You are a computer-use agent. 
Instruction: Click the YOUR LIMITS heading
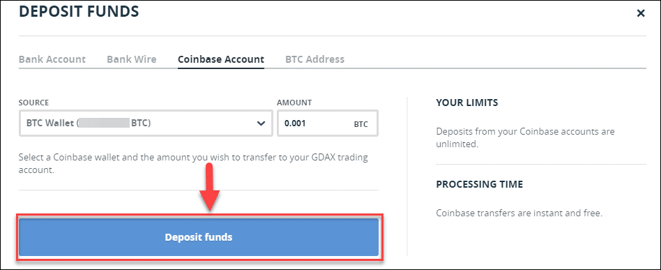point(467,103)
